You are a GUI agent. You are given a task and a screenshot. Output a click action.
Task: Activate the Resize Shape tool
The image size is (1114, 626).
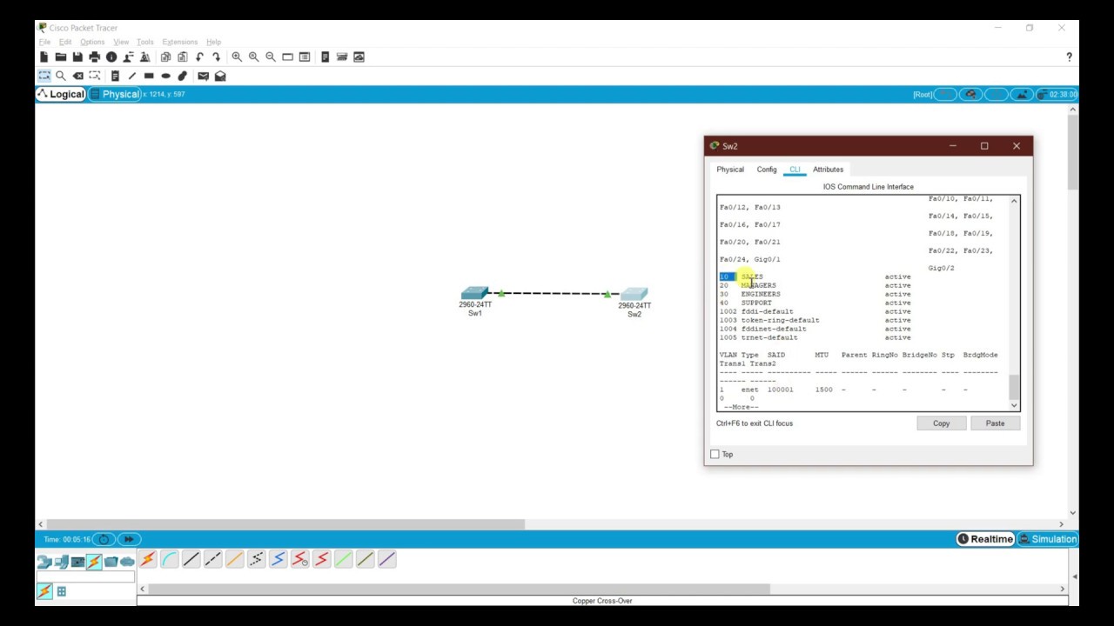[95, 76]
